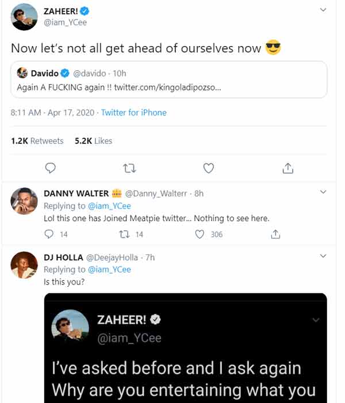Reply to ZAHEER!'s main tweet
The image size is (345, 403).
point(51,168)
